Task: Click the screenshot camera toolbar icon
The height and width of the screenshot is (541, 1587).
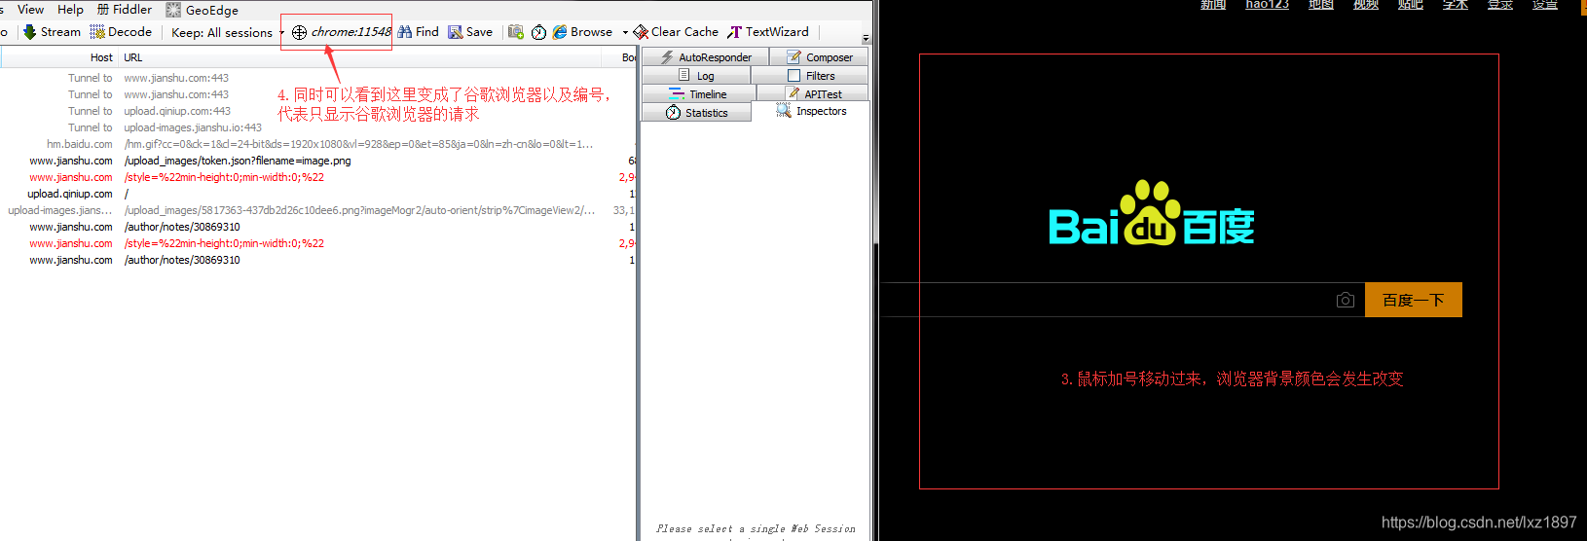Action: tap(516, 32)
